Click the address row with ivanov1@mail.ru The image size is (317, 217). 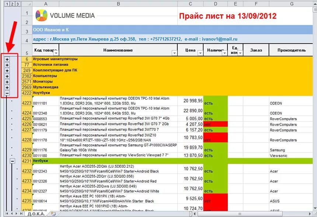tap(172, 39)
